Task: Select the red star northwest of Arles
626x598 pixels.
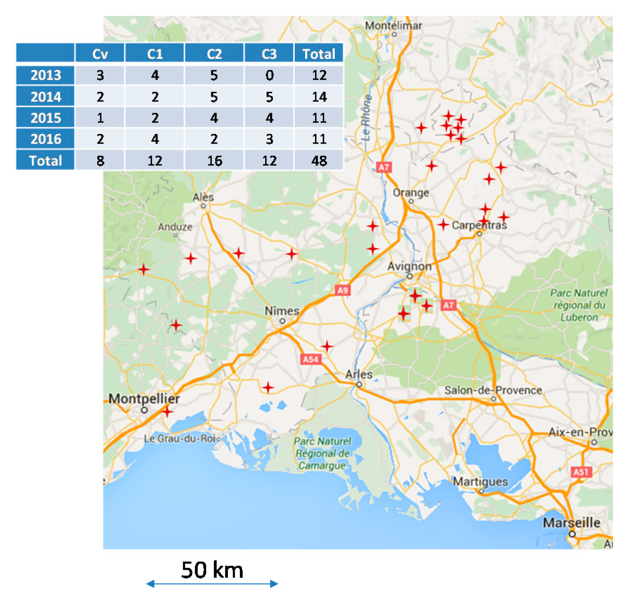Action: click(x=327, y=346)
